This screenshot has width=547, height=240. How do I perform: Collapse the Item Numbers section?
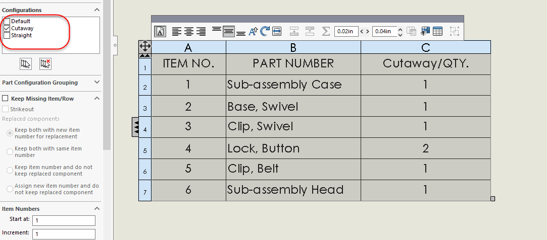(x=97, y=209)
